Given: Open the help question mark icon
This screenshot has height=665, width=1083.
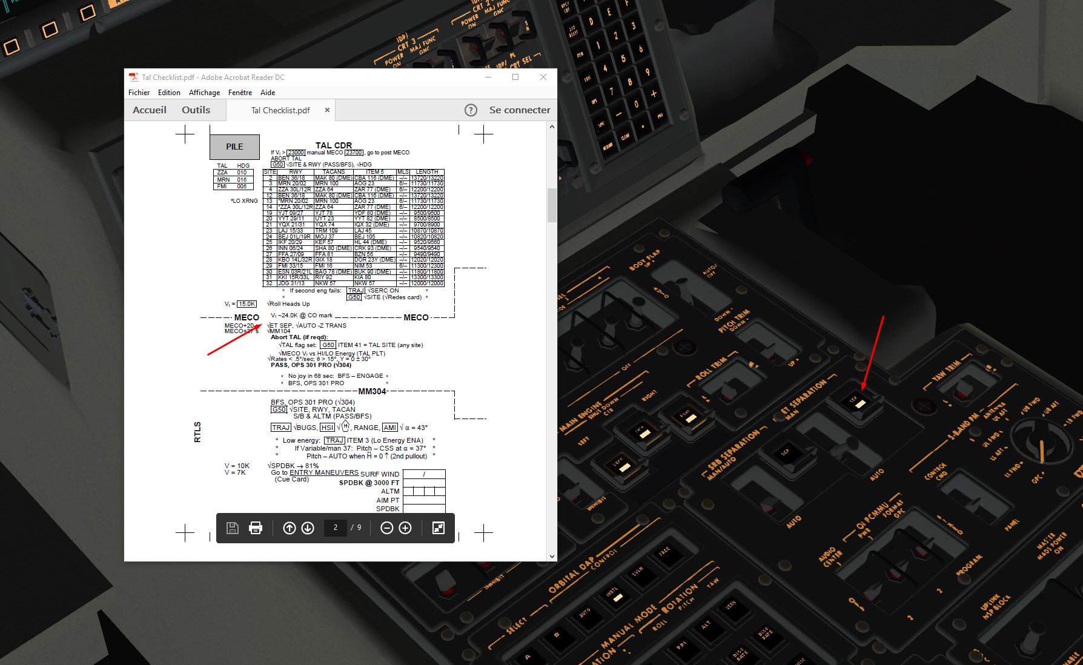Looking at the screenshot, I should (x=471, y=110).
